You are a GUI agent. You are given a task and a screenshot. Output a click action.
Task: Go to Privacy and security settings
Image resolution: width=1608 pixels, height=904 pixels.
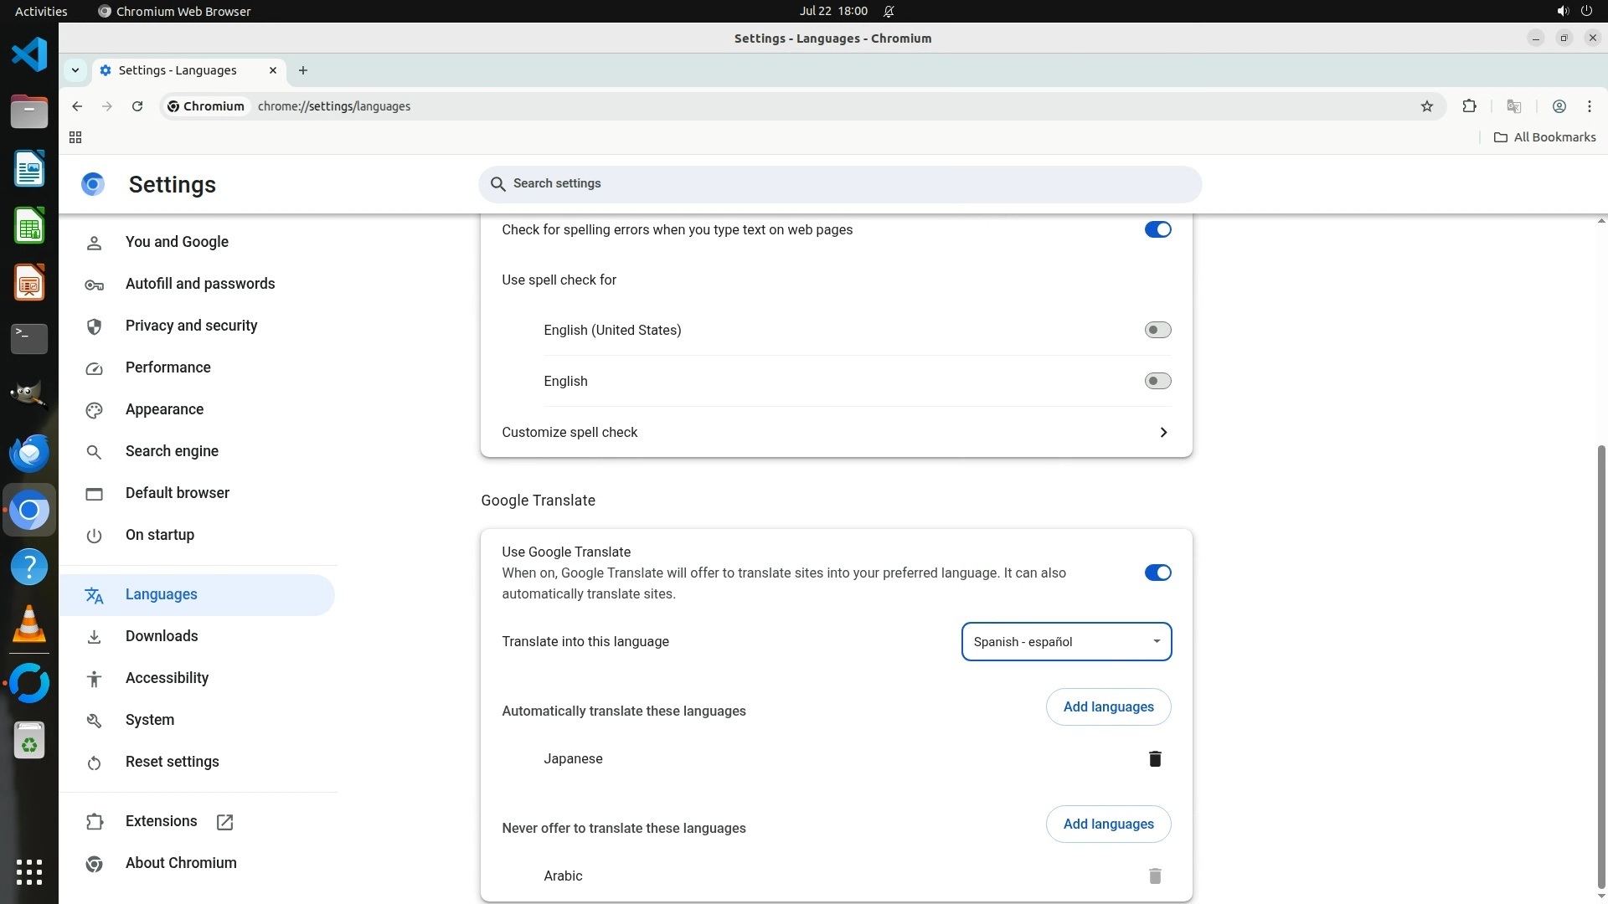191,326
